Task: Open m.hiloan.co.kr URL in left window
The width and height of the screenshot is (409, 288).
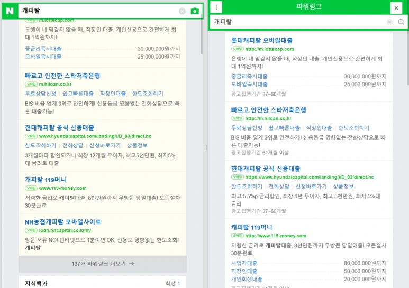Action: (55, 84)
